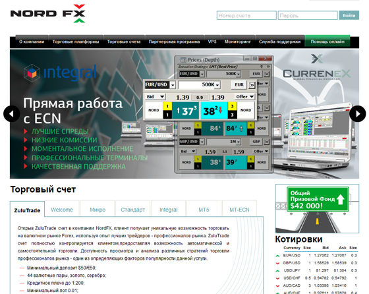Click ЛУЧШИЕ СПРЕДЫ bullet text
369x294 pixels.
[60, 131]
